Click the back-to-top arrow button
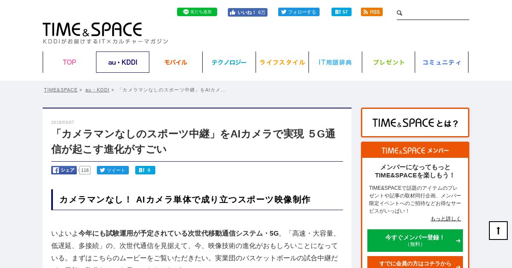The image size is (512, 268). click(x=498, y=231)
